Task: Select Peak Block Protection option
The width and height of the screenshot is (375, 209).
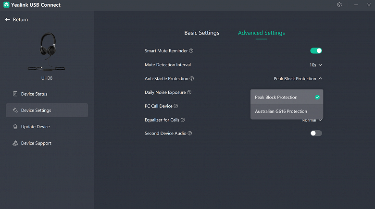Action: (x=287, y=98)
